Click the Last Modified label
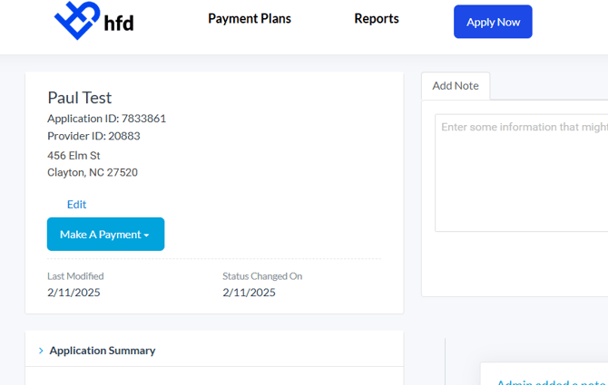Viewport: 608px width, 385px height. [x=75, y=276]
